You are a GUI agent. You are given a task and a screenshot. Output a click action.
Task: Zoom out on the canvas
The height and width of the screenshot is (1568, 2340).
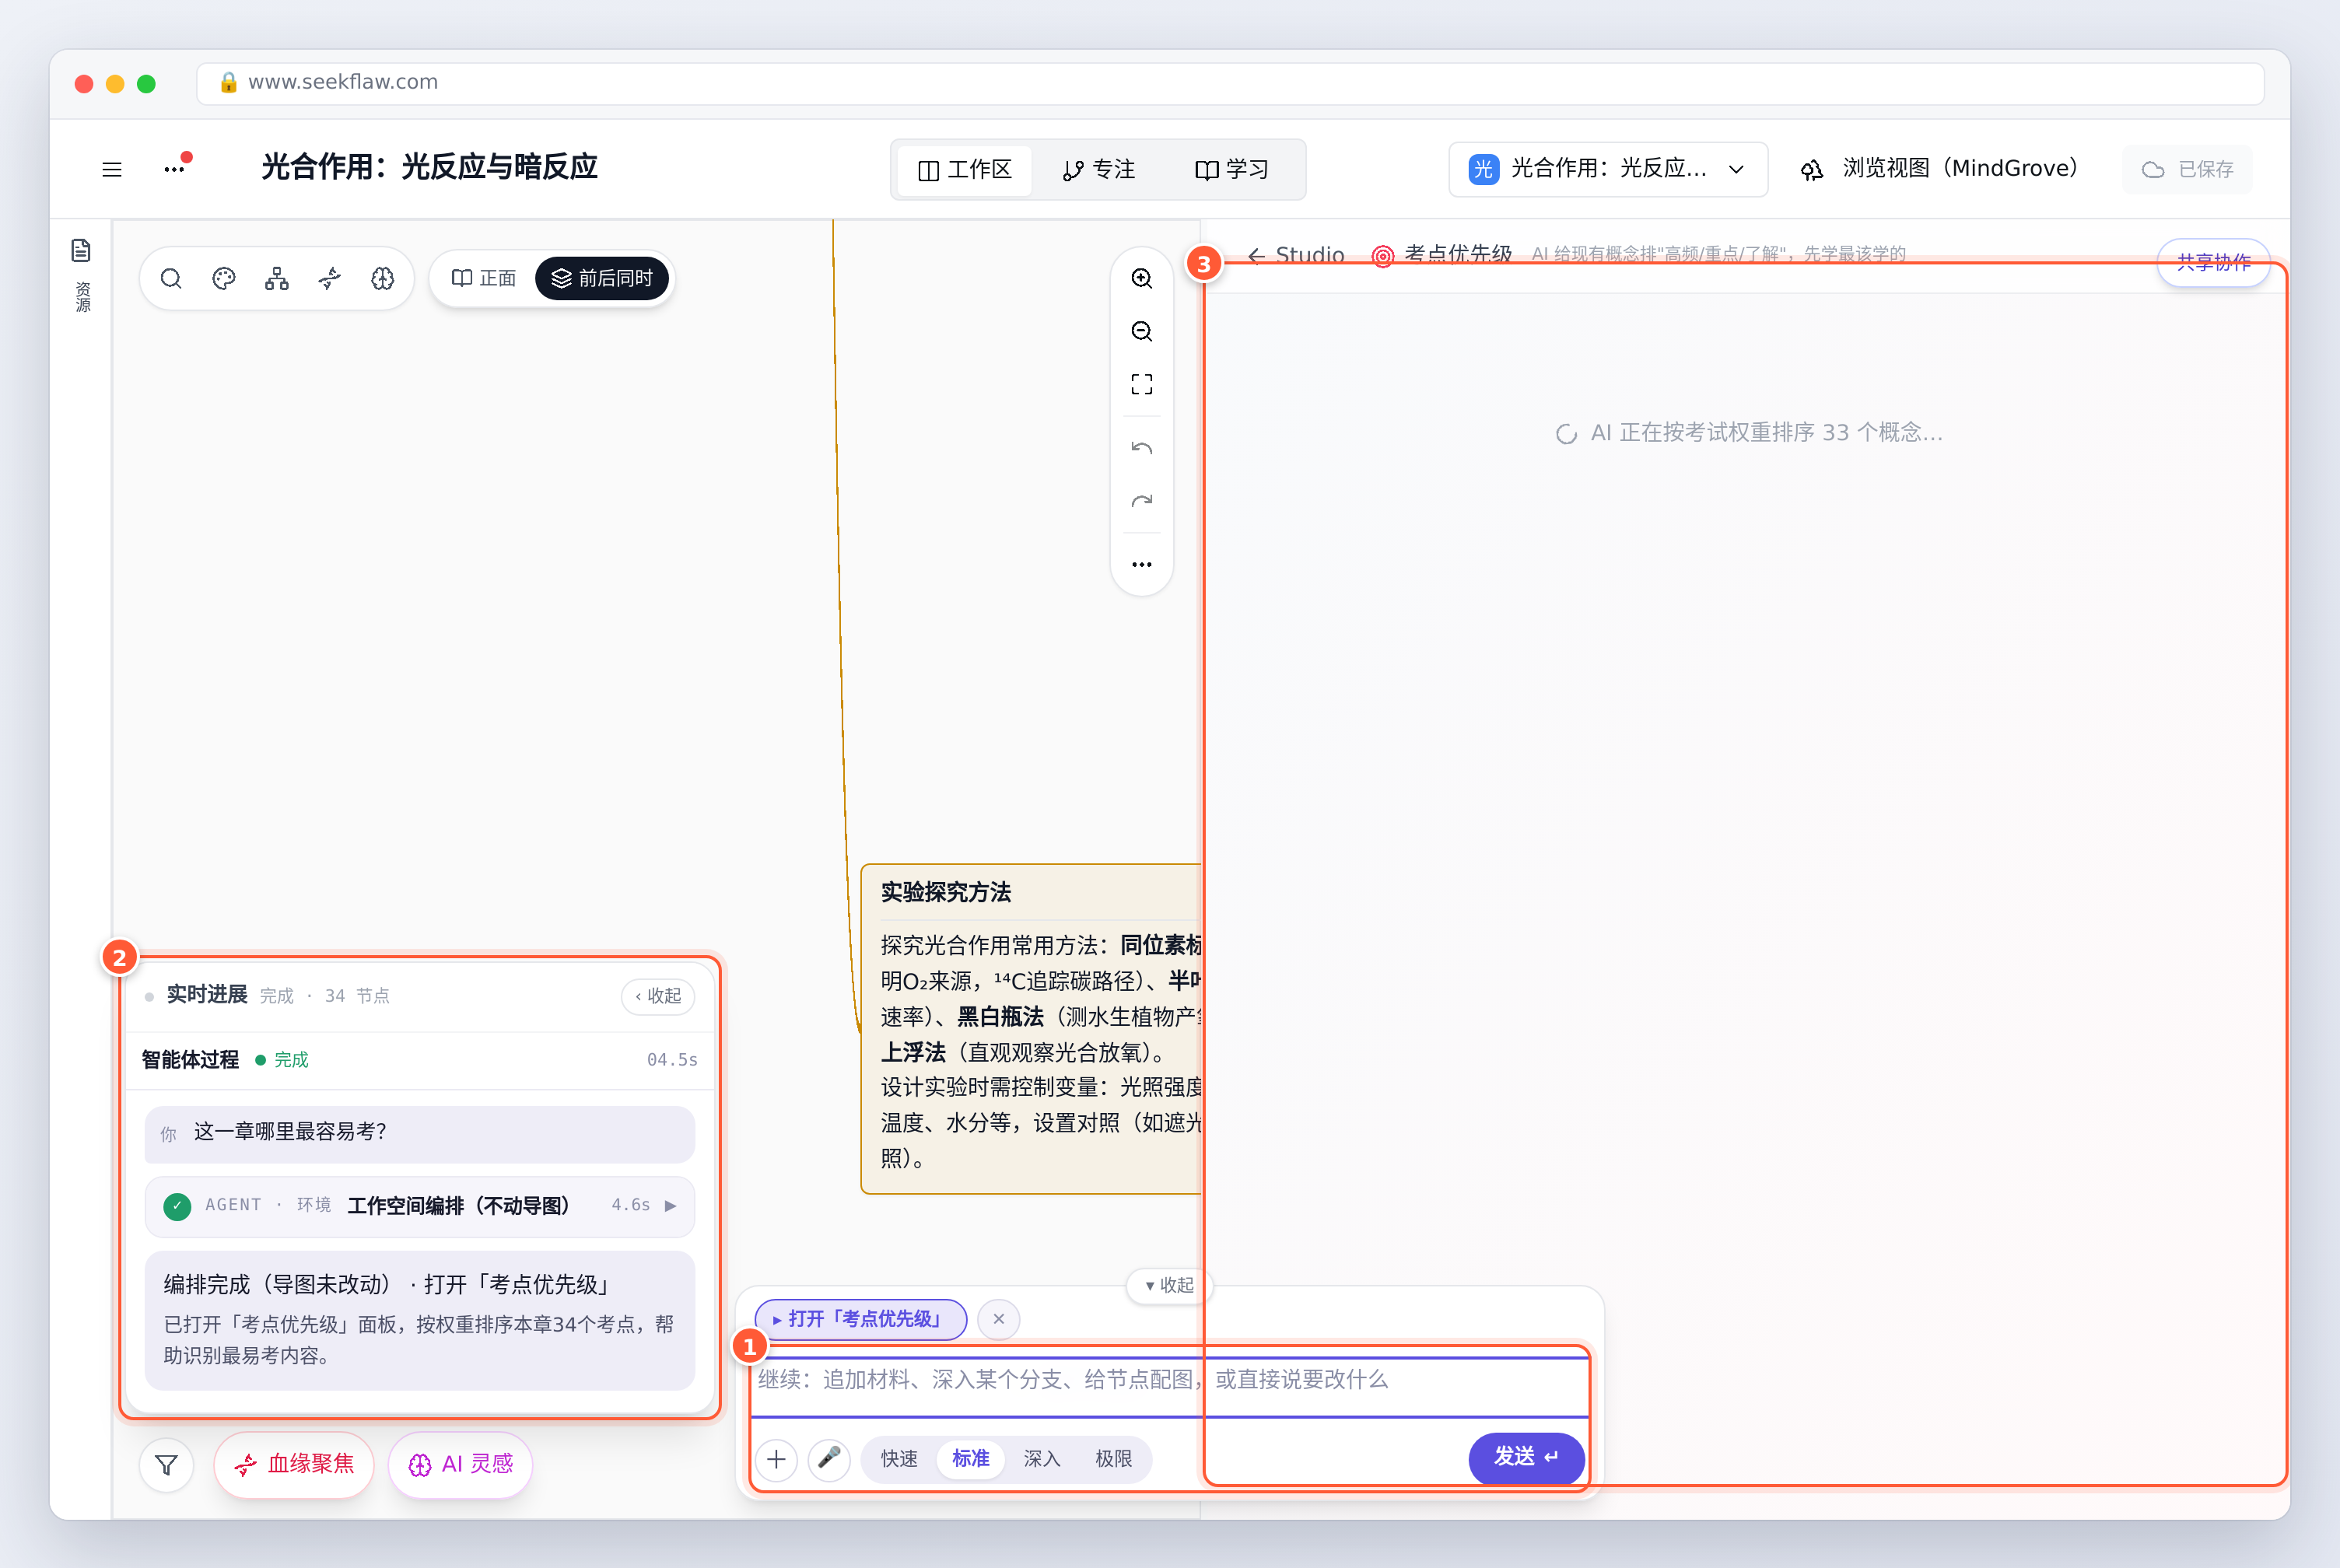[1142, 331]
